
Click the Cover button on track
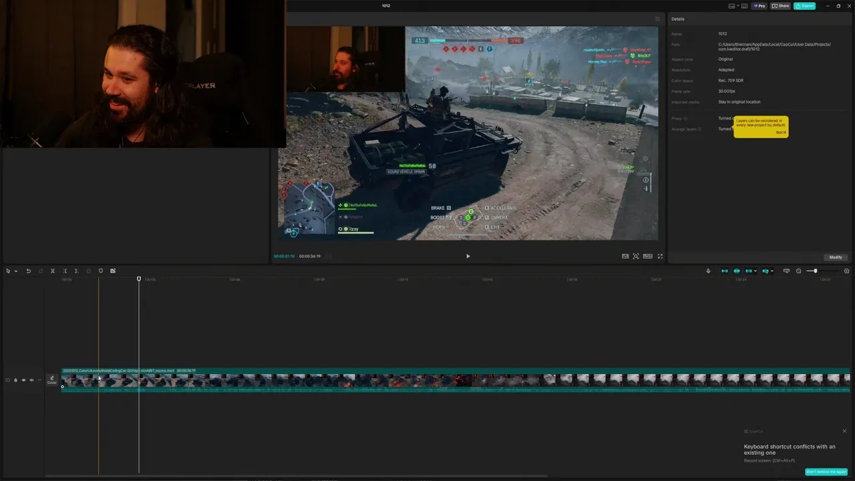point(51,380)
